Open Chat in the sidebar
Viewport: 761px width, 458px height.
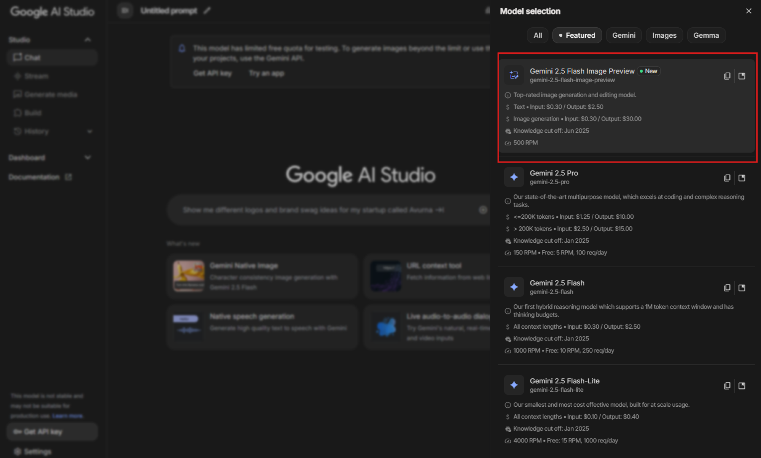tap(52, 57)
